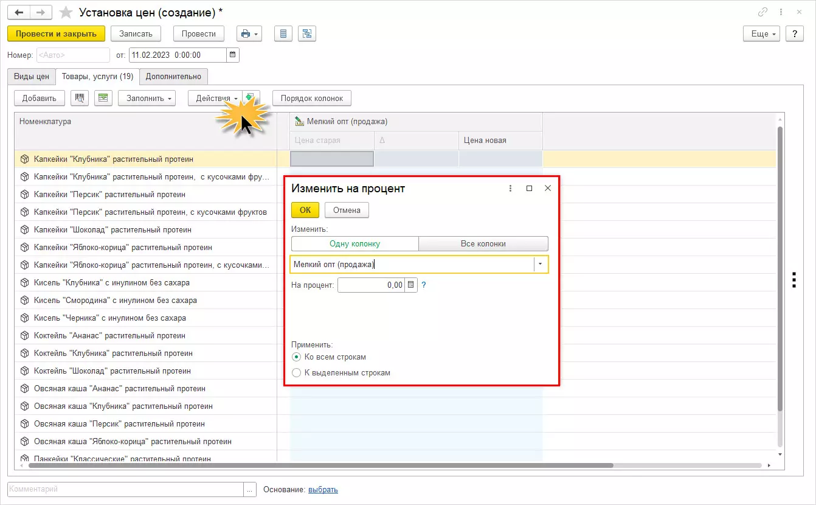This screenshot has width=816, height=505.
Task: Select the row Кисель "Смородина" с инулином без сахара
Action: 146,301
